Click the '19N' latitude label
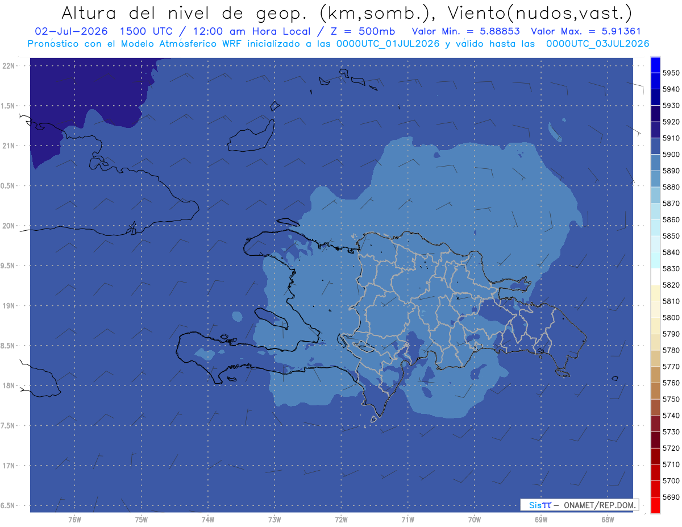 [x=9, y=306]
